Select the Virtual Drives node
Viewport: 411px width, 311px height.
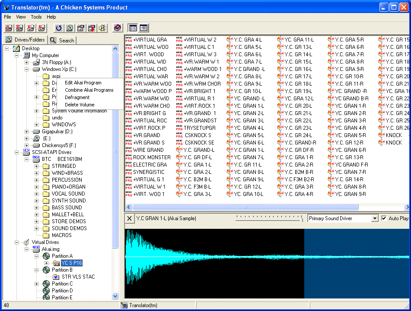[45, 242]
